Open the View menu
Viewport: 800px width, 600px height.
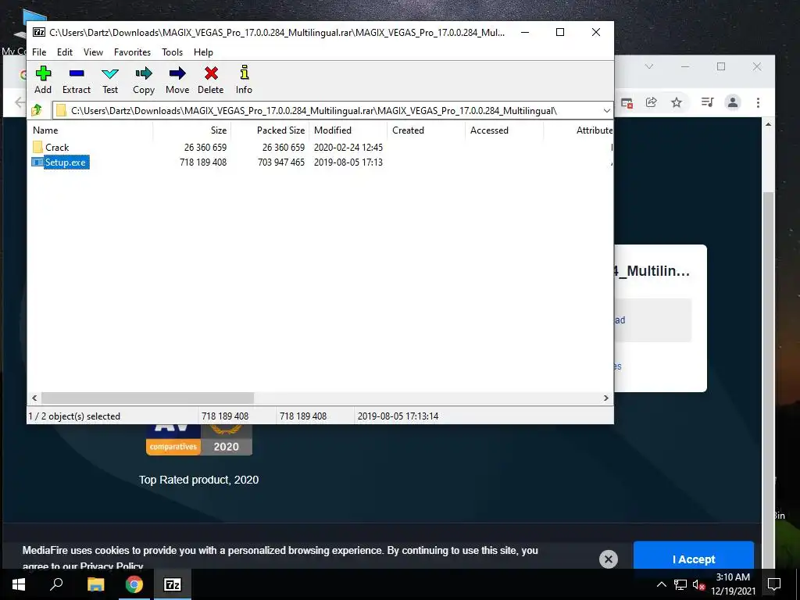point(94,52)
